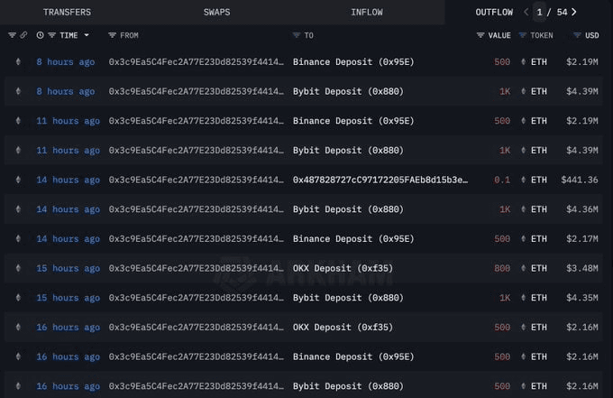Click the 1K value in 14 hours Bybit row
The width and height of the screenshot is (613, 398).
click(x=505, y=209)
